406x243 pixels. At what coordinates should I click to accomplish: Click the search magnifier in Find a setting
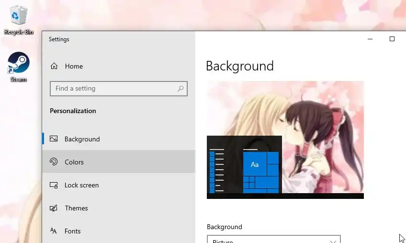pyautogui.click(x=180, y=89)
